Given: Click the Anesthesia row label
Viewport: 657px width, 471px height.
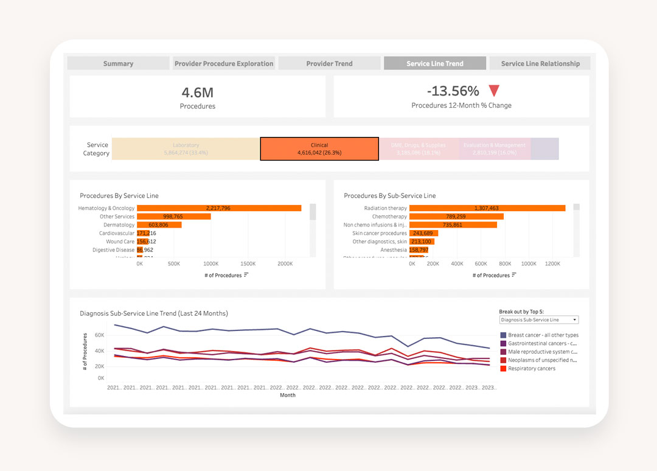Looking at the screenshot, I should click(x=394, y=249).
